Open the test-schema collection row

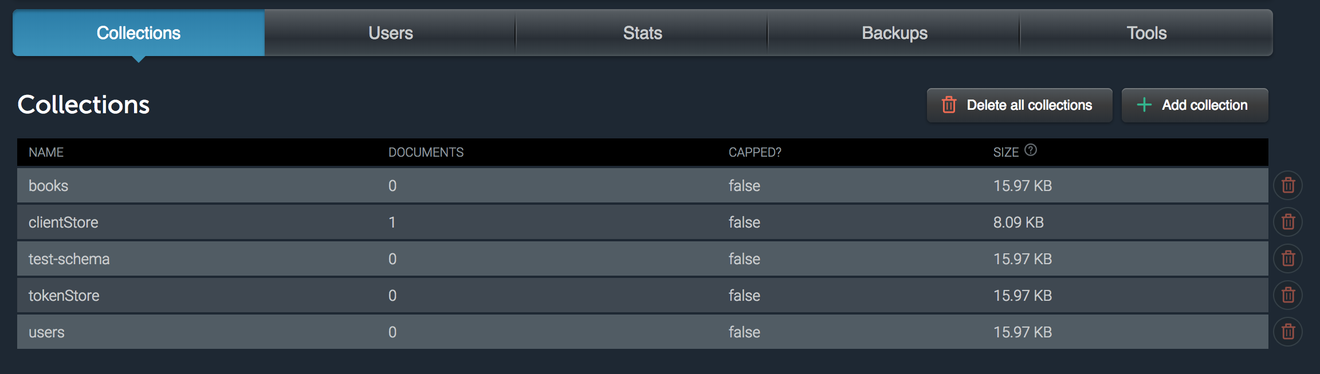coord(69,259)
